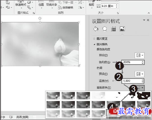The width and height of the screenshot is (152, 120).
Task: Select the first dark-variation recolor thumbnail
Action: point(53,105)
